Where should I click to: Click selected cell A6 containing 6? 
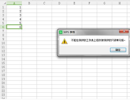[14, 27]
